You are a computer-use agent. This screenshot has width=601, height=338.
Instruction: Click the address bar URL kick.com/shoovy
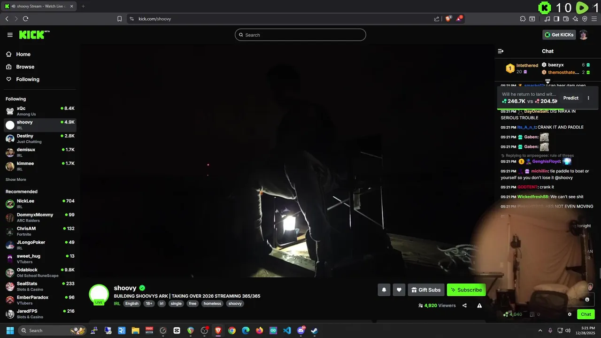(x=155, y=19)
